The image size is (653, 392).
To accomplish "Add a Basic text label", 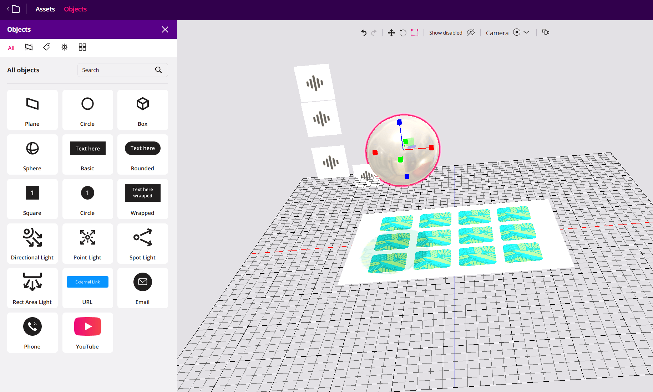I will tap(87, 154).
